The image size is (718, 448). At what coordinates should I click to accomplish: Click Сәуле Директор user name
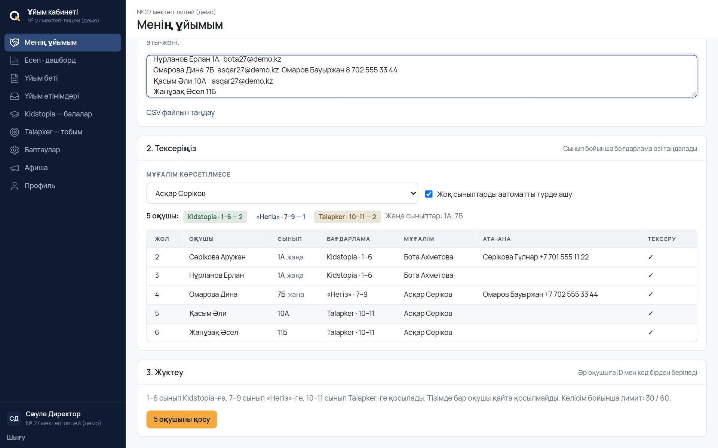tap(53, 414)
